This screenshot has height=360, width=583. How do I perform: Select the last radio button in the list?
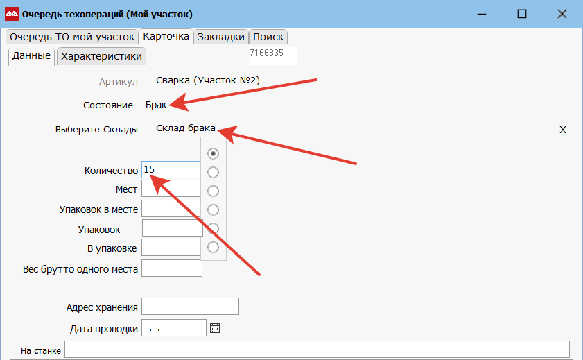[x=214, y=247]
